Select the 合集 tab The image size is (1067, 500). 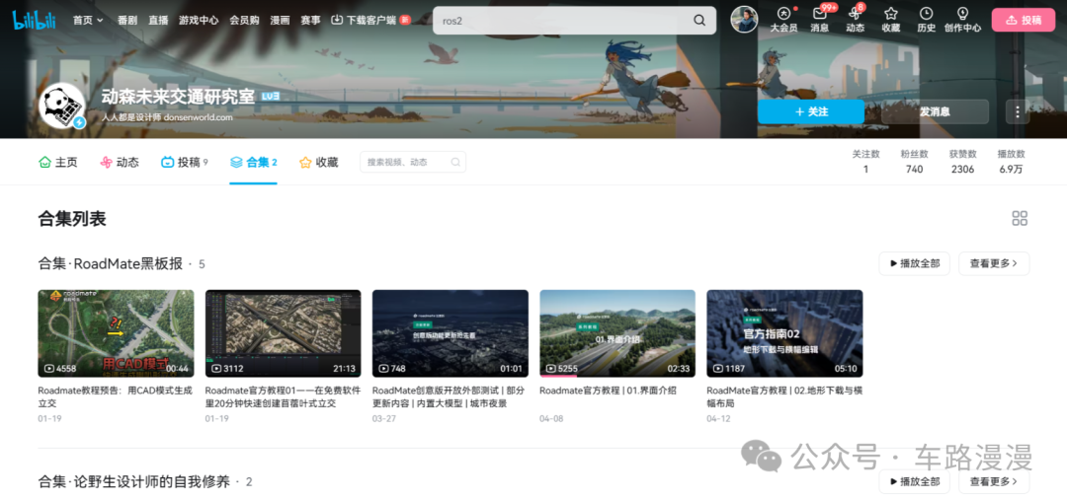pyautogui.click(x=253, y=163)
